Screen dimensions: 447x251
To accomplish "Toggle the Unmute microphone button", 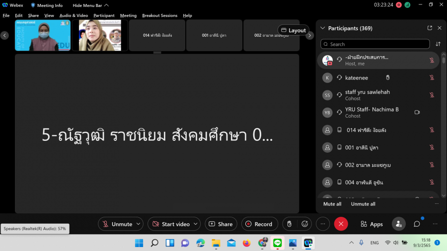I will [117, 224].
